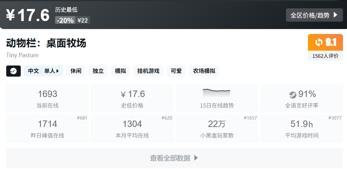
Task: Click the 本月平均在线 1304 card
Action: 132,129
